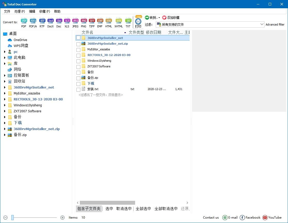Open 帮助 menu
This screenshot has height=223, width=288.
pos(57,11)
